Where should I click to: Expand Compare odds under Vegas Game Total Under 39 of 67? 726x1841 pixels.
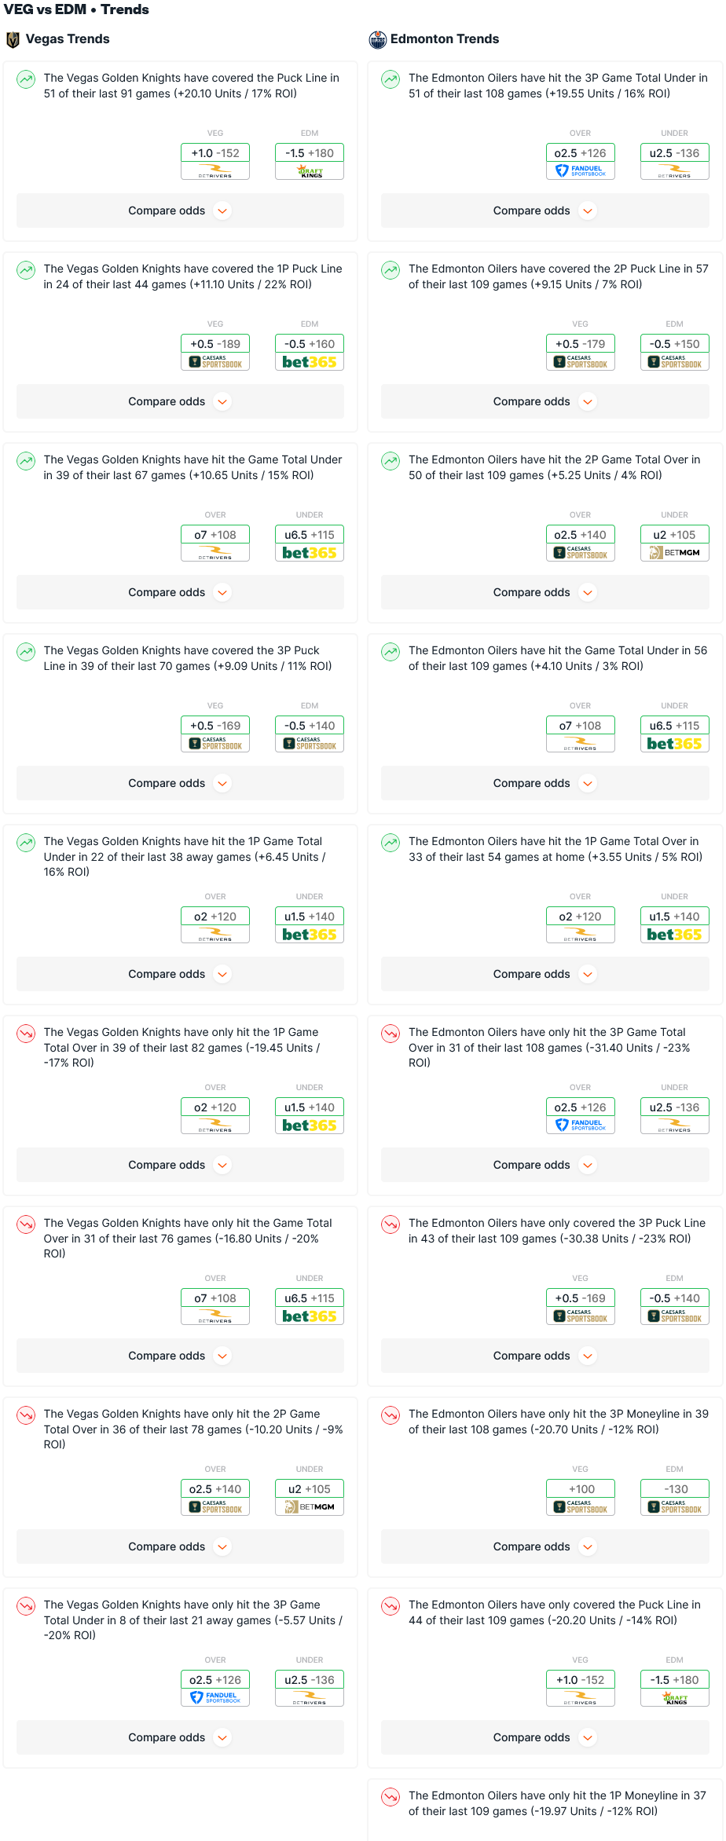pos(180,592)
